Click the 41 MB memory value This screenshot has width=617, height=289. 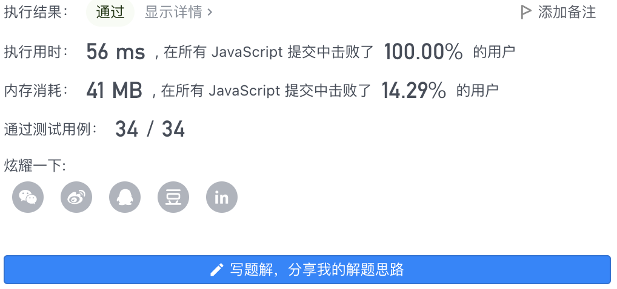(x=114, y=91)
